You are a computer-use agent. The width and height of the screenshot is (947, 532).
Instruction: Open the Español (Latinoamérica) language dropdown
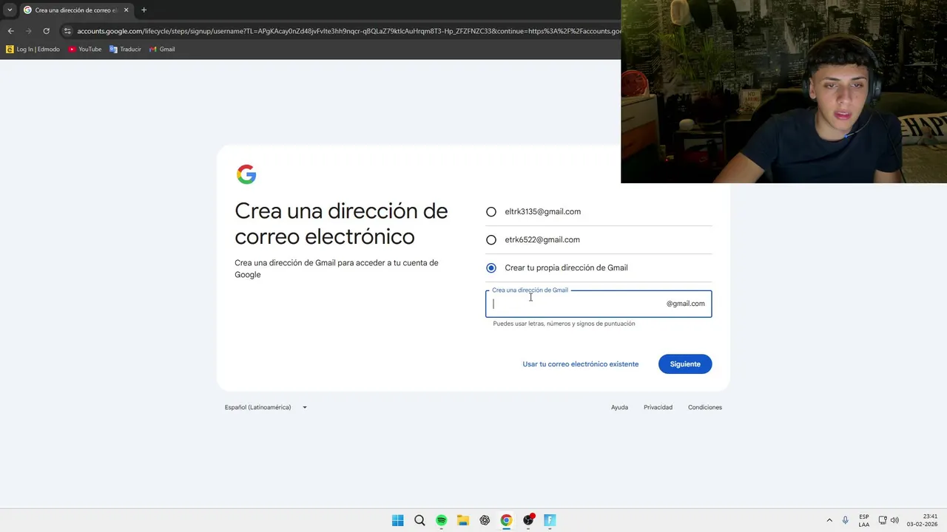click(266, 407)
